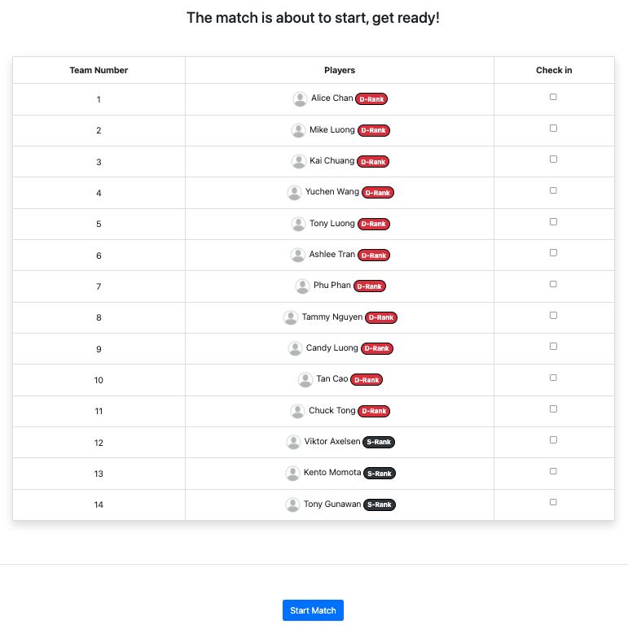Click Kai Chuang's D-Rank badge

[x=373, y=162]
